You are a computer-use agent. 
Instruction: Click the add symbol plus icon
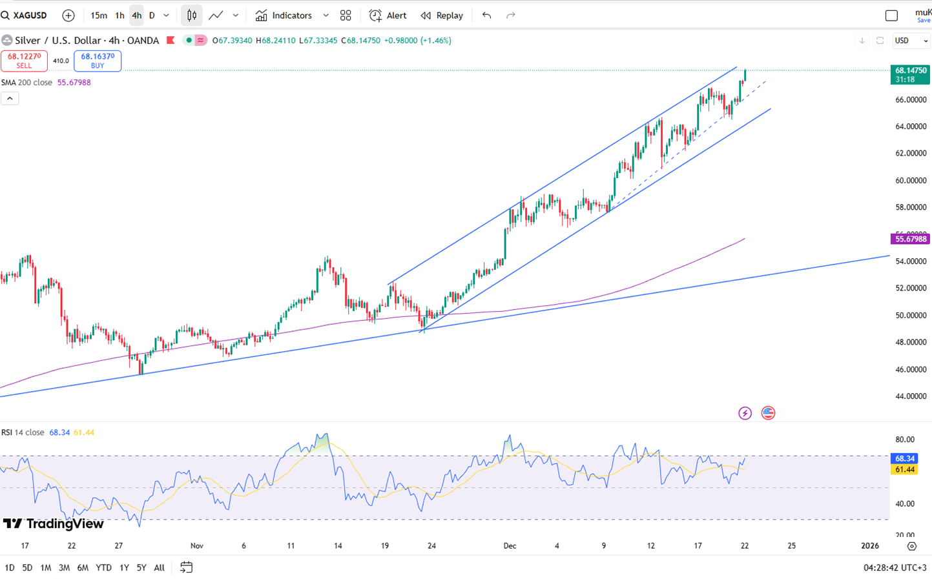[68, 15]
